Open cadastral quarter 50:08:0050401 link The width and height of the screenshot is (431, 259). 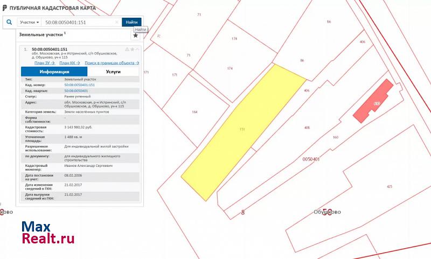pyautogui.click(x=76, y=91)
